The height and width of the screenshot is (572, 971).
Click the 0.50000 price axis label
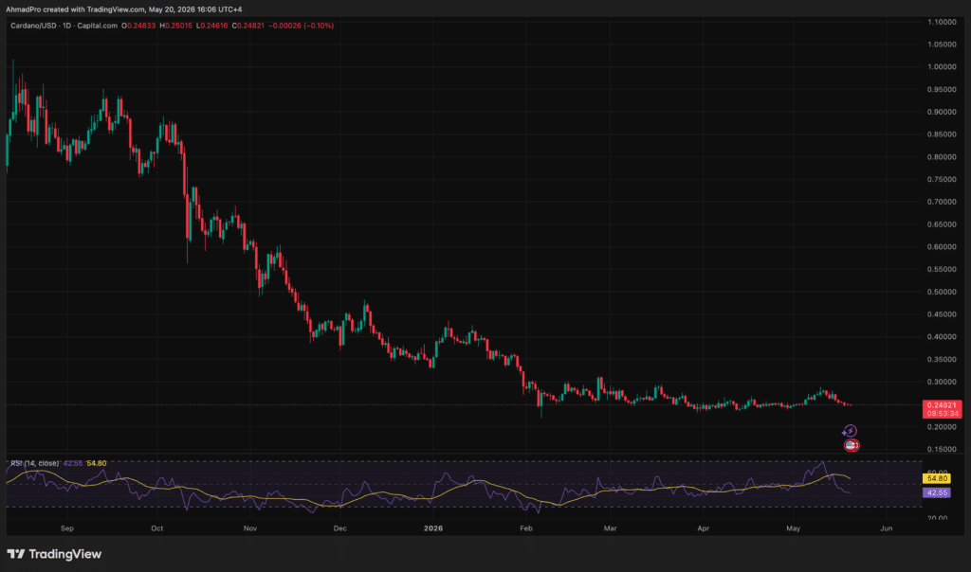tap(942, 292)
